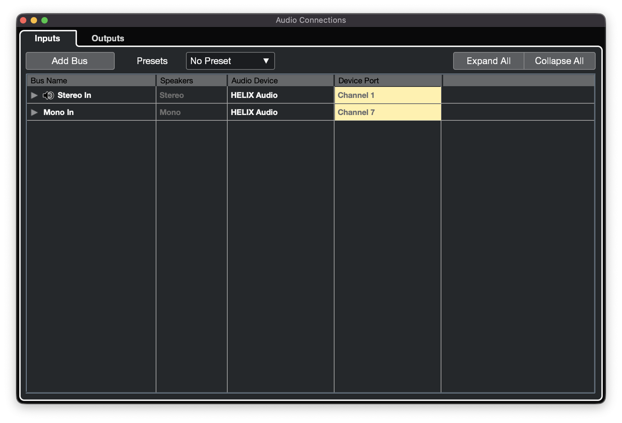Select the Mono In bus name
622x423 pixels.
tap(58, 113)
